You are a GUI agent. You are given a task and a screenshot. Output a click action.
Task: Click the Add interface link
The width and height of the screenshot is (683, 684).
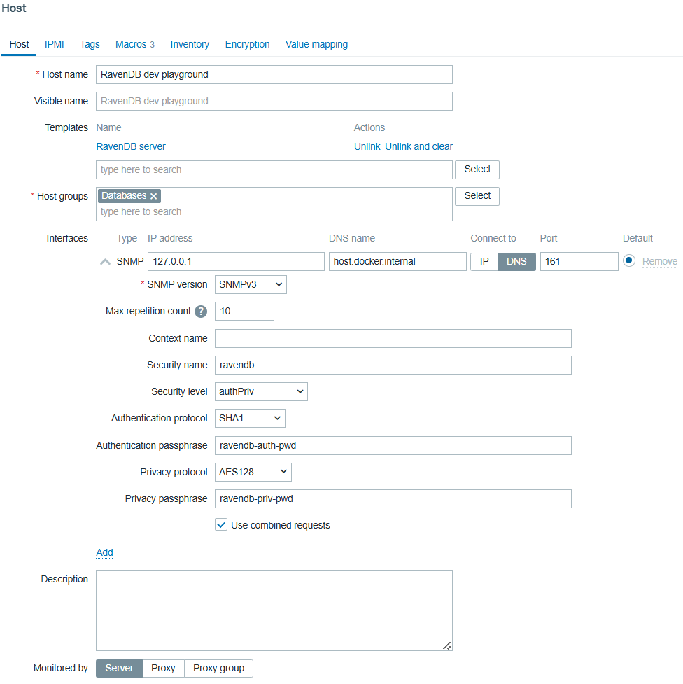point(105,552)
